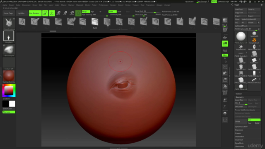Open the Stroke menu
Image resolution: width=265 pixels, height=149 pixels.
pyautogui.click(x=128, y=5)
